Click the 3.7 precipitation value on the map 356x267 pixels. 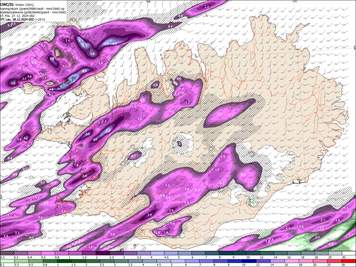(x=95, y=140)
